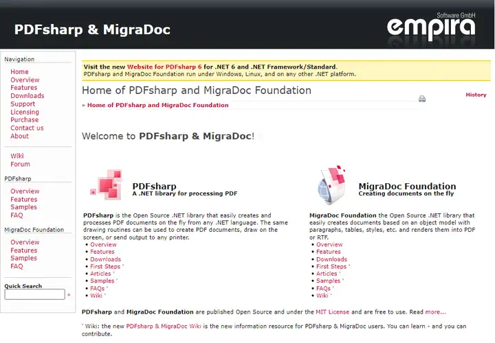Follow the MIT License link
Screen dimensions: 495x343
[x=333, y=312]
